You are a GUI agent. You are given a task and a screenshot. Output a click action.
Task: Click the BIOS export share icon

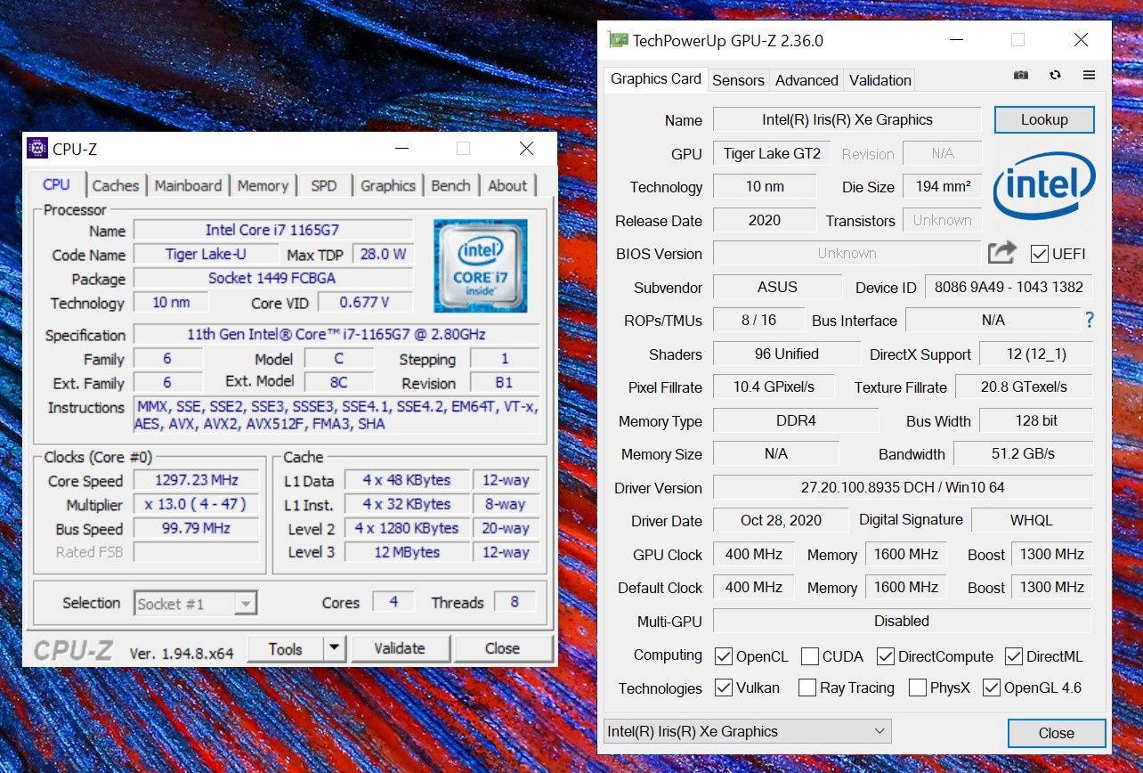coord(1002,253)
